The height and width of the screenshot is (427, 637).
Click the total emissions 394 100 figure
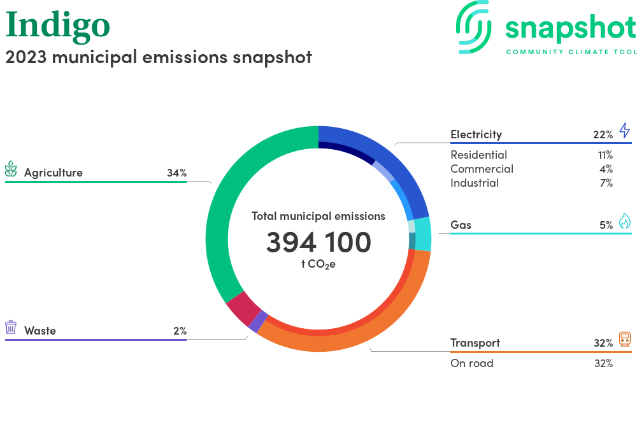[x=318, y=243]
